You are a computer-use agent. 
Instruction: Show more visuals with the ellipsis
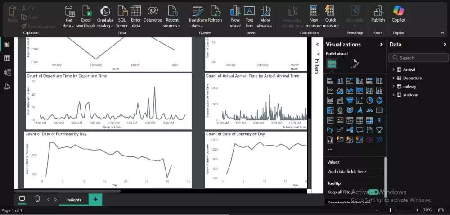pos(330,149)
